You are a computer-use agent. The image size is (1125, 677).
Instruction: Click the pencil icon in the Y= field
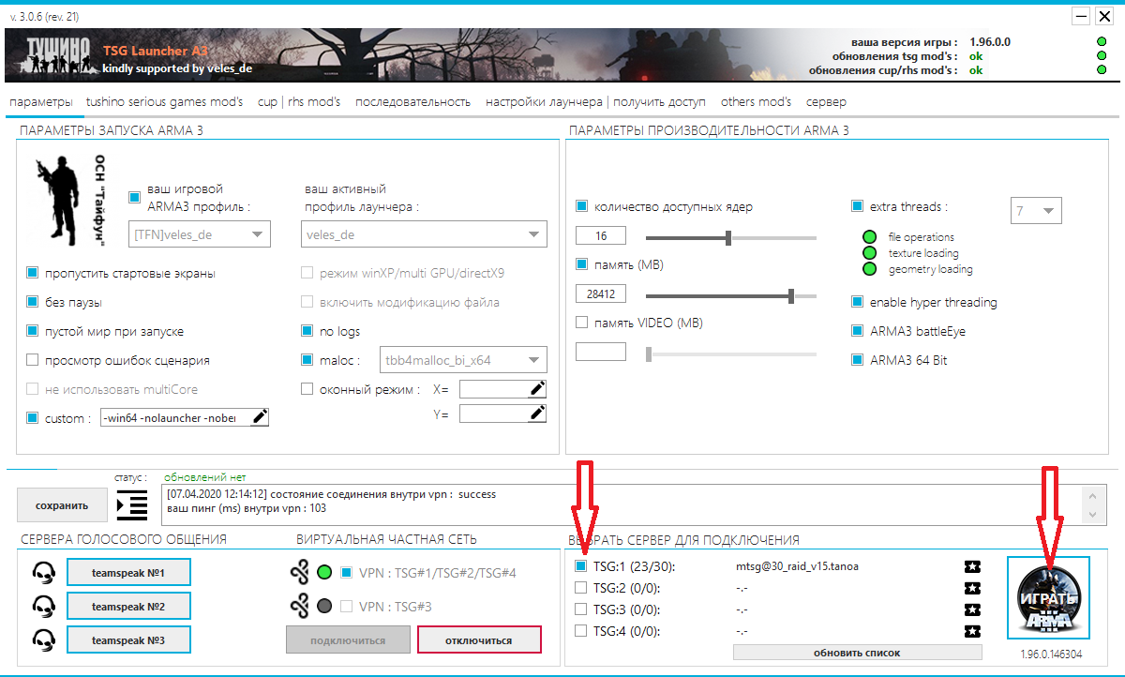point(537,414)
